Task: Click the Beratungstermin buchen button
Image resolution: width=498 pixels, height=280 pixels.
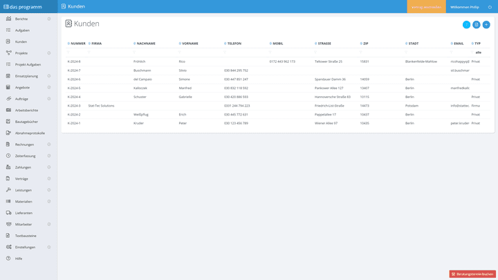Action: coord(472,274)
